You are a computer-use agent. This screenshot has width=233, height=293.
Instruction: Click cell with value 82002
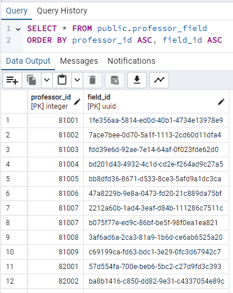click(55, 281)
